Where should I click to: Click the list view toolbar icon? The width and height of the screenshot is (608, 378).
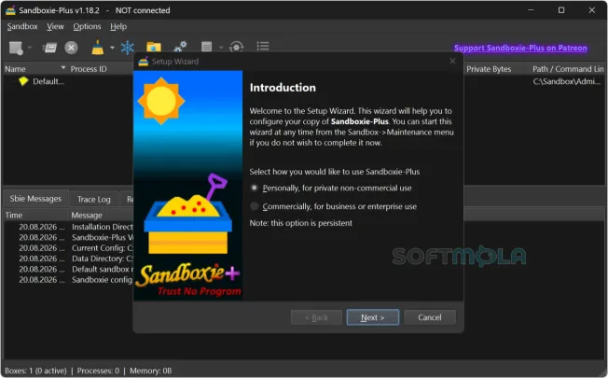(263, 46)
